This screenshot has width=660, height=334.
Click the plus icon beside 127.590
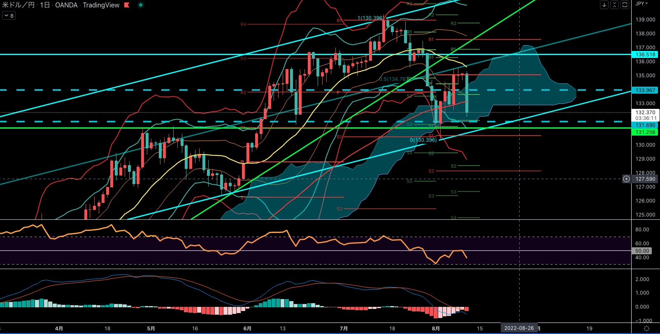(x=626, y=179)
